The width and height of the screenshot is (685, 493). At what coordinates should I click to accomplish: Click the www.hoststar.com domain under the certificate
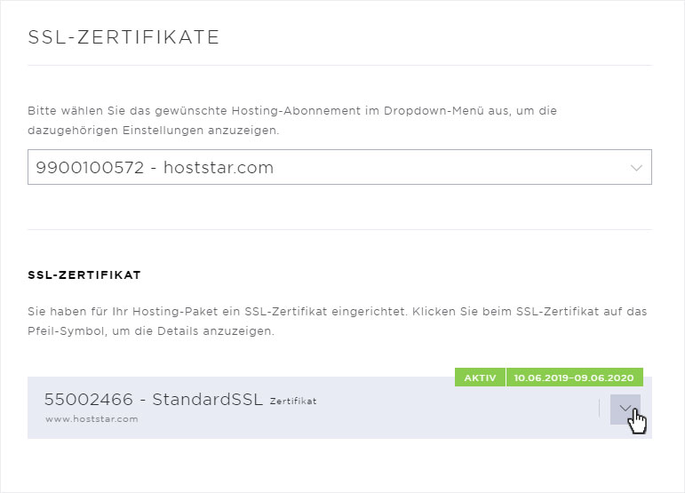(92, 419)
